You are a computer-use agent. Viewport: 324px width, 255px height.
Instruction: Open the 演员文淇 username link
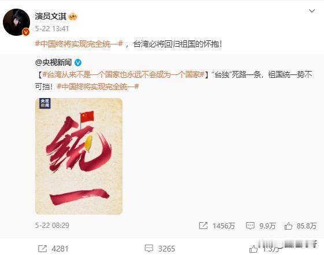50,17
